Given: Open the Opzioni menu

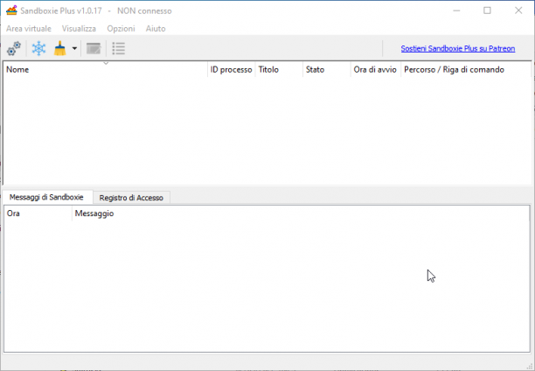Looking at the screenshot, I should 122,29.
